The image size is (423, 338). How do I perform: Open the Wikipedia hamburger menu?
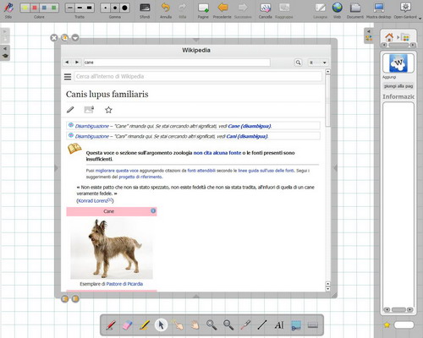click(x=68, y=77)
